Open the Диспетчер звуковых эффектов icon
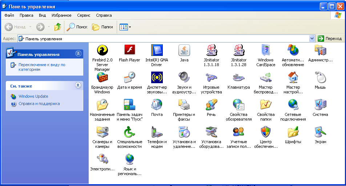This screenshot has height=186, width=346. click(157, 78)
